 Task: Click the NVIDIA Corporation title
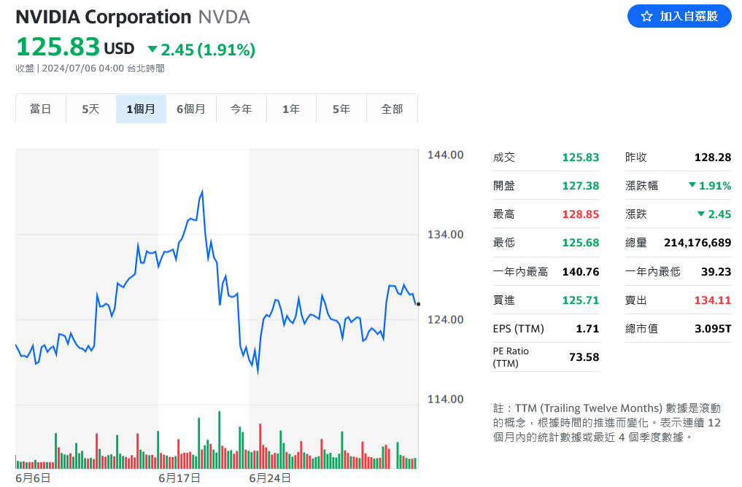pos(103,17)
